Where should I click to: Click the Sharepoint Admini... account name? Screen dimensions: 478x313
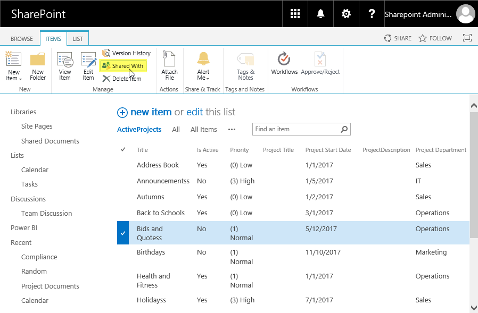pos(418,15)
